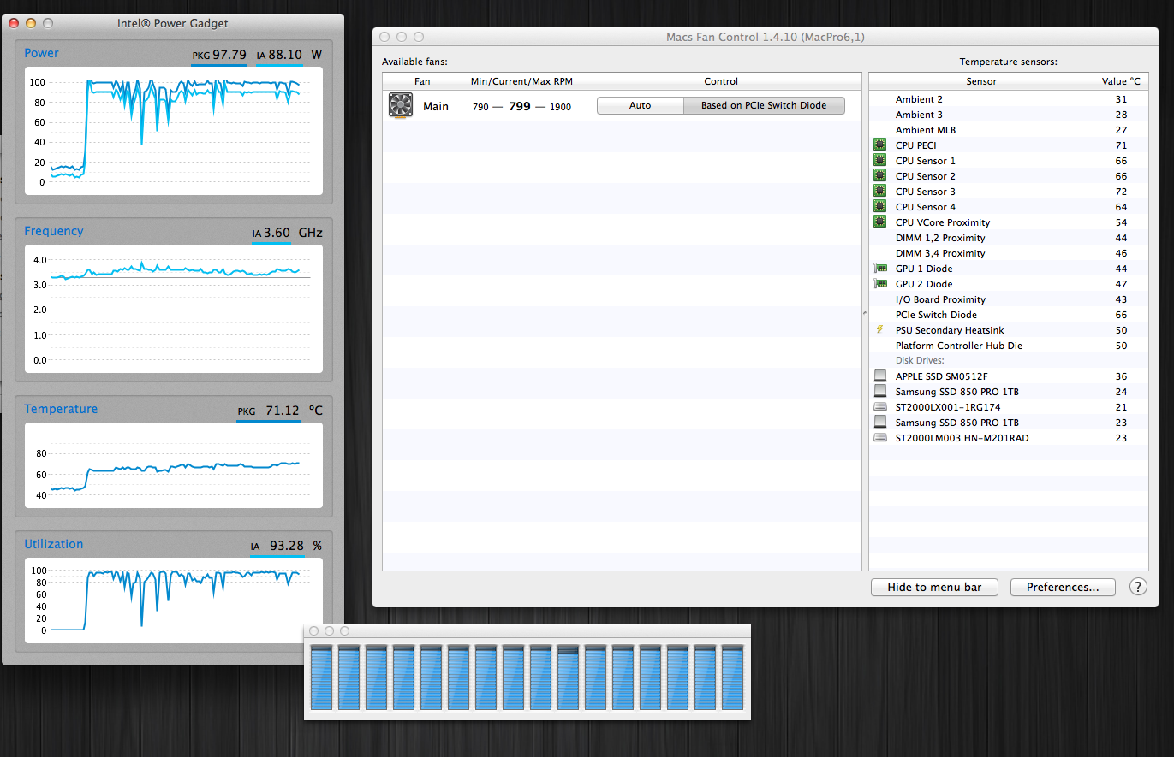Image resolution: width=1174 pixels, height=757 pixels.
Task: Click the panel splitter handle beside sensor list
Action: coord(865,314)
